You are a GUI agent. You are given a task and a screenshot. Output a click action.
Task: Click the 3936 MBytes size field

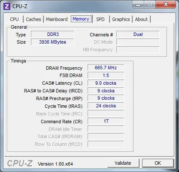pyautogui.click(x=52, y=42)
